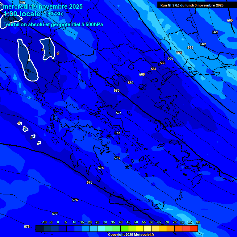Screen dimensions: 237x237
Task: Click the 1:00 locale time text
Action: (22, 14)
